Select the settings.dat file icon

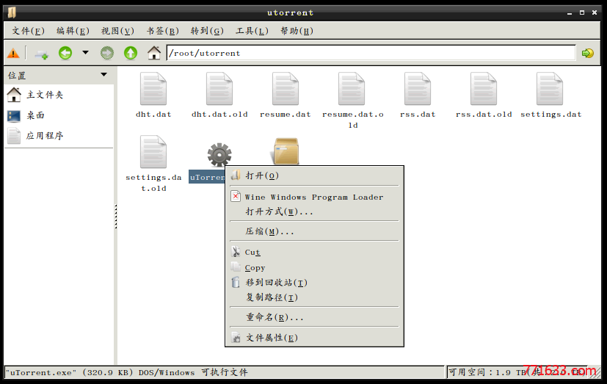550,89
